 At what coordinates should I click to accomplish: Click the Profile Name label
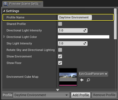(15, 17)
